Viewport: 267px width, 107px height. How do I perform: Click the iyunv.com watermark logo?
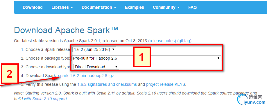[x=252, y=99]
